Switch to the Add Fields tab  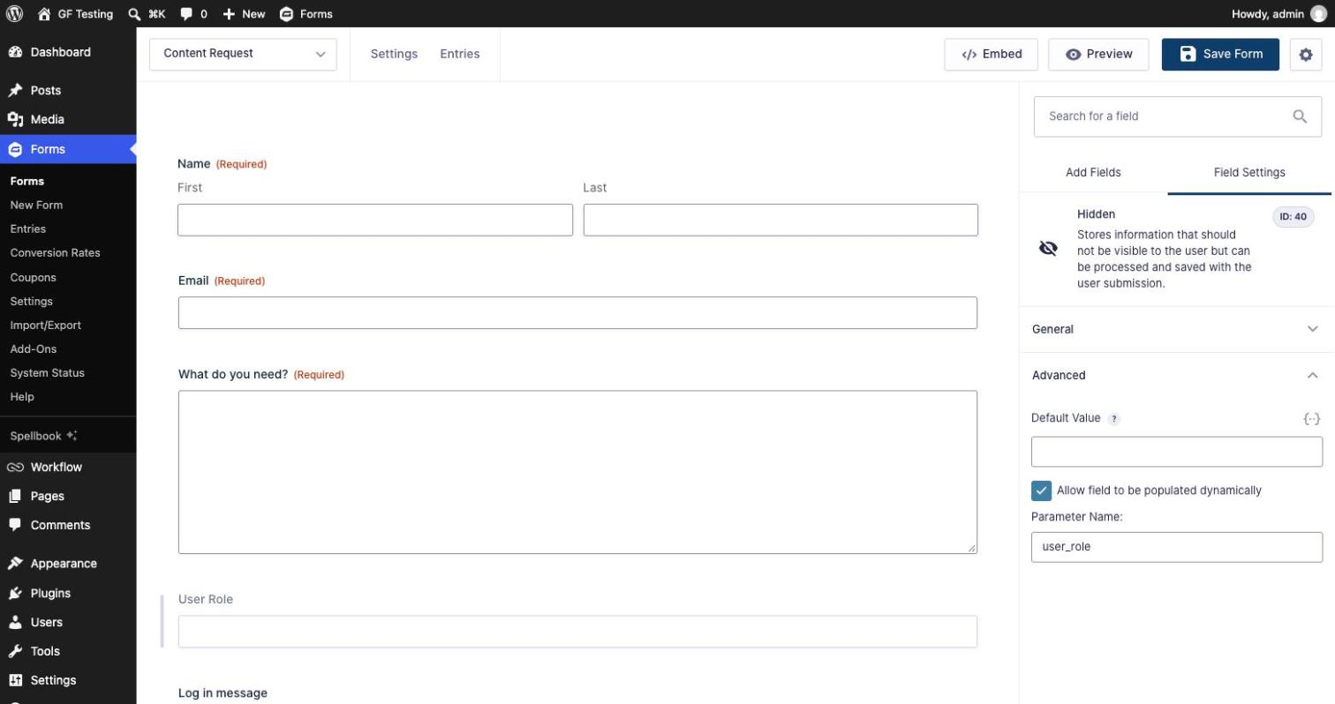(1093, 172)
